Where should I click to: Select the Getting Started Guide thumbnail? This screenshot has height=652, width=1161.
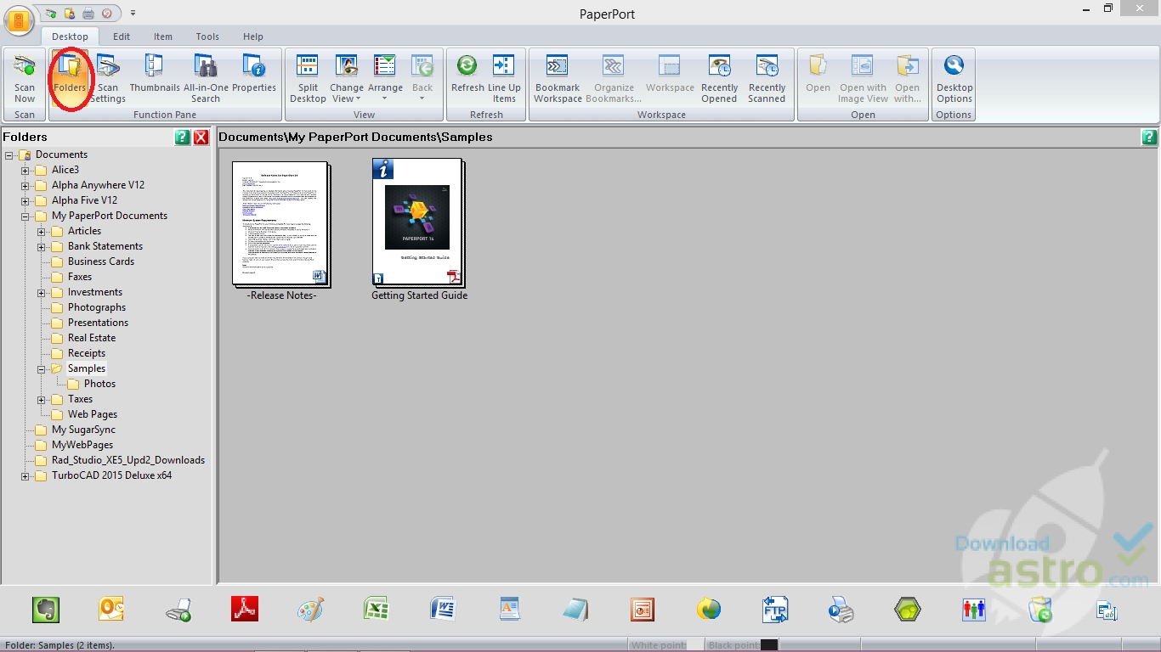tap(419, 222)
